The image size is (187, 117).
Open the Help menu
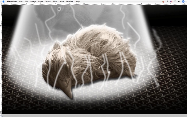[x=78, y=2]
